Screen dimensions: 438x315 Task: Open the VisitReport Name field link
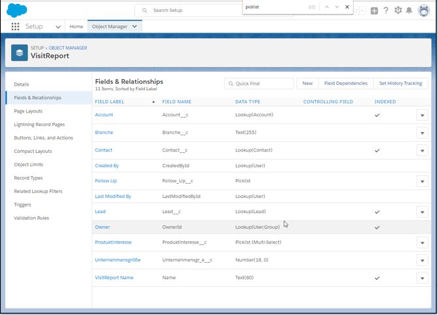(x=114, y=278)
